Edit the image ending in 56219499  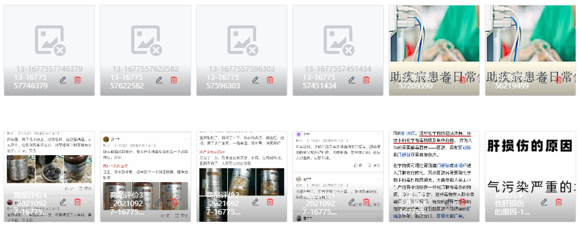[x=544, y=79]
